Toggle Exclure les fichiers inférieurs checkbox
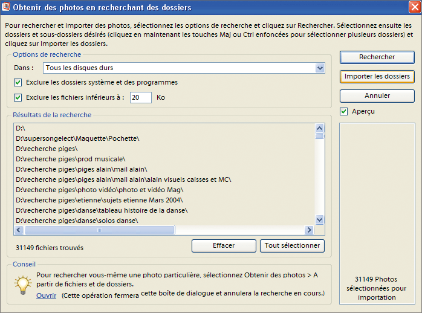 point(18,97)
